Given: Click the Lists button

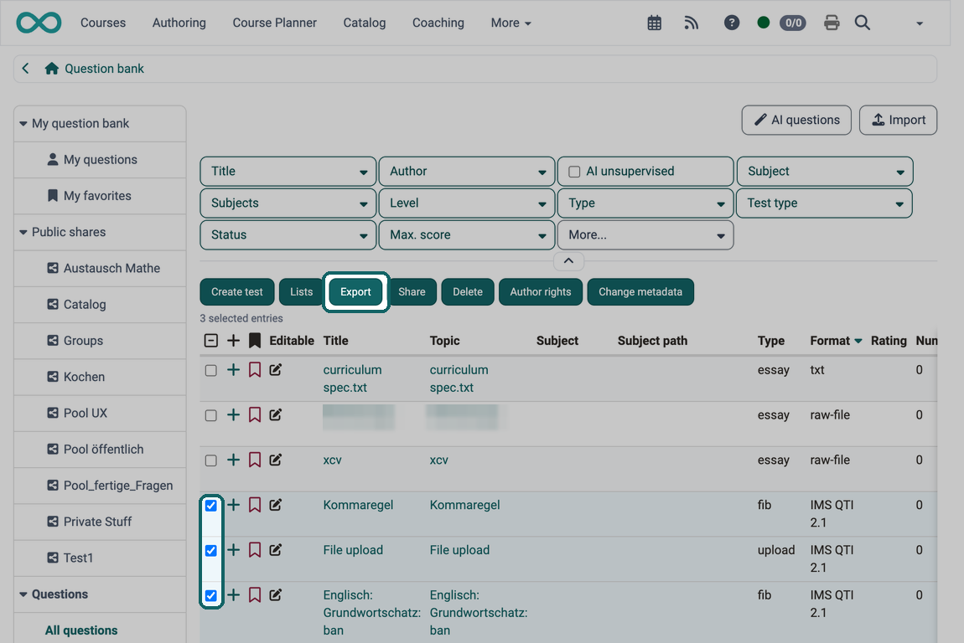Looking at the screenshot, I should pos(301,291).
